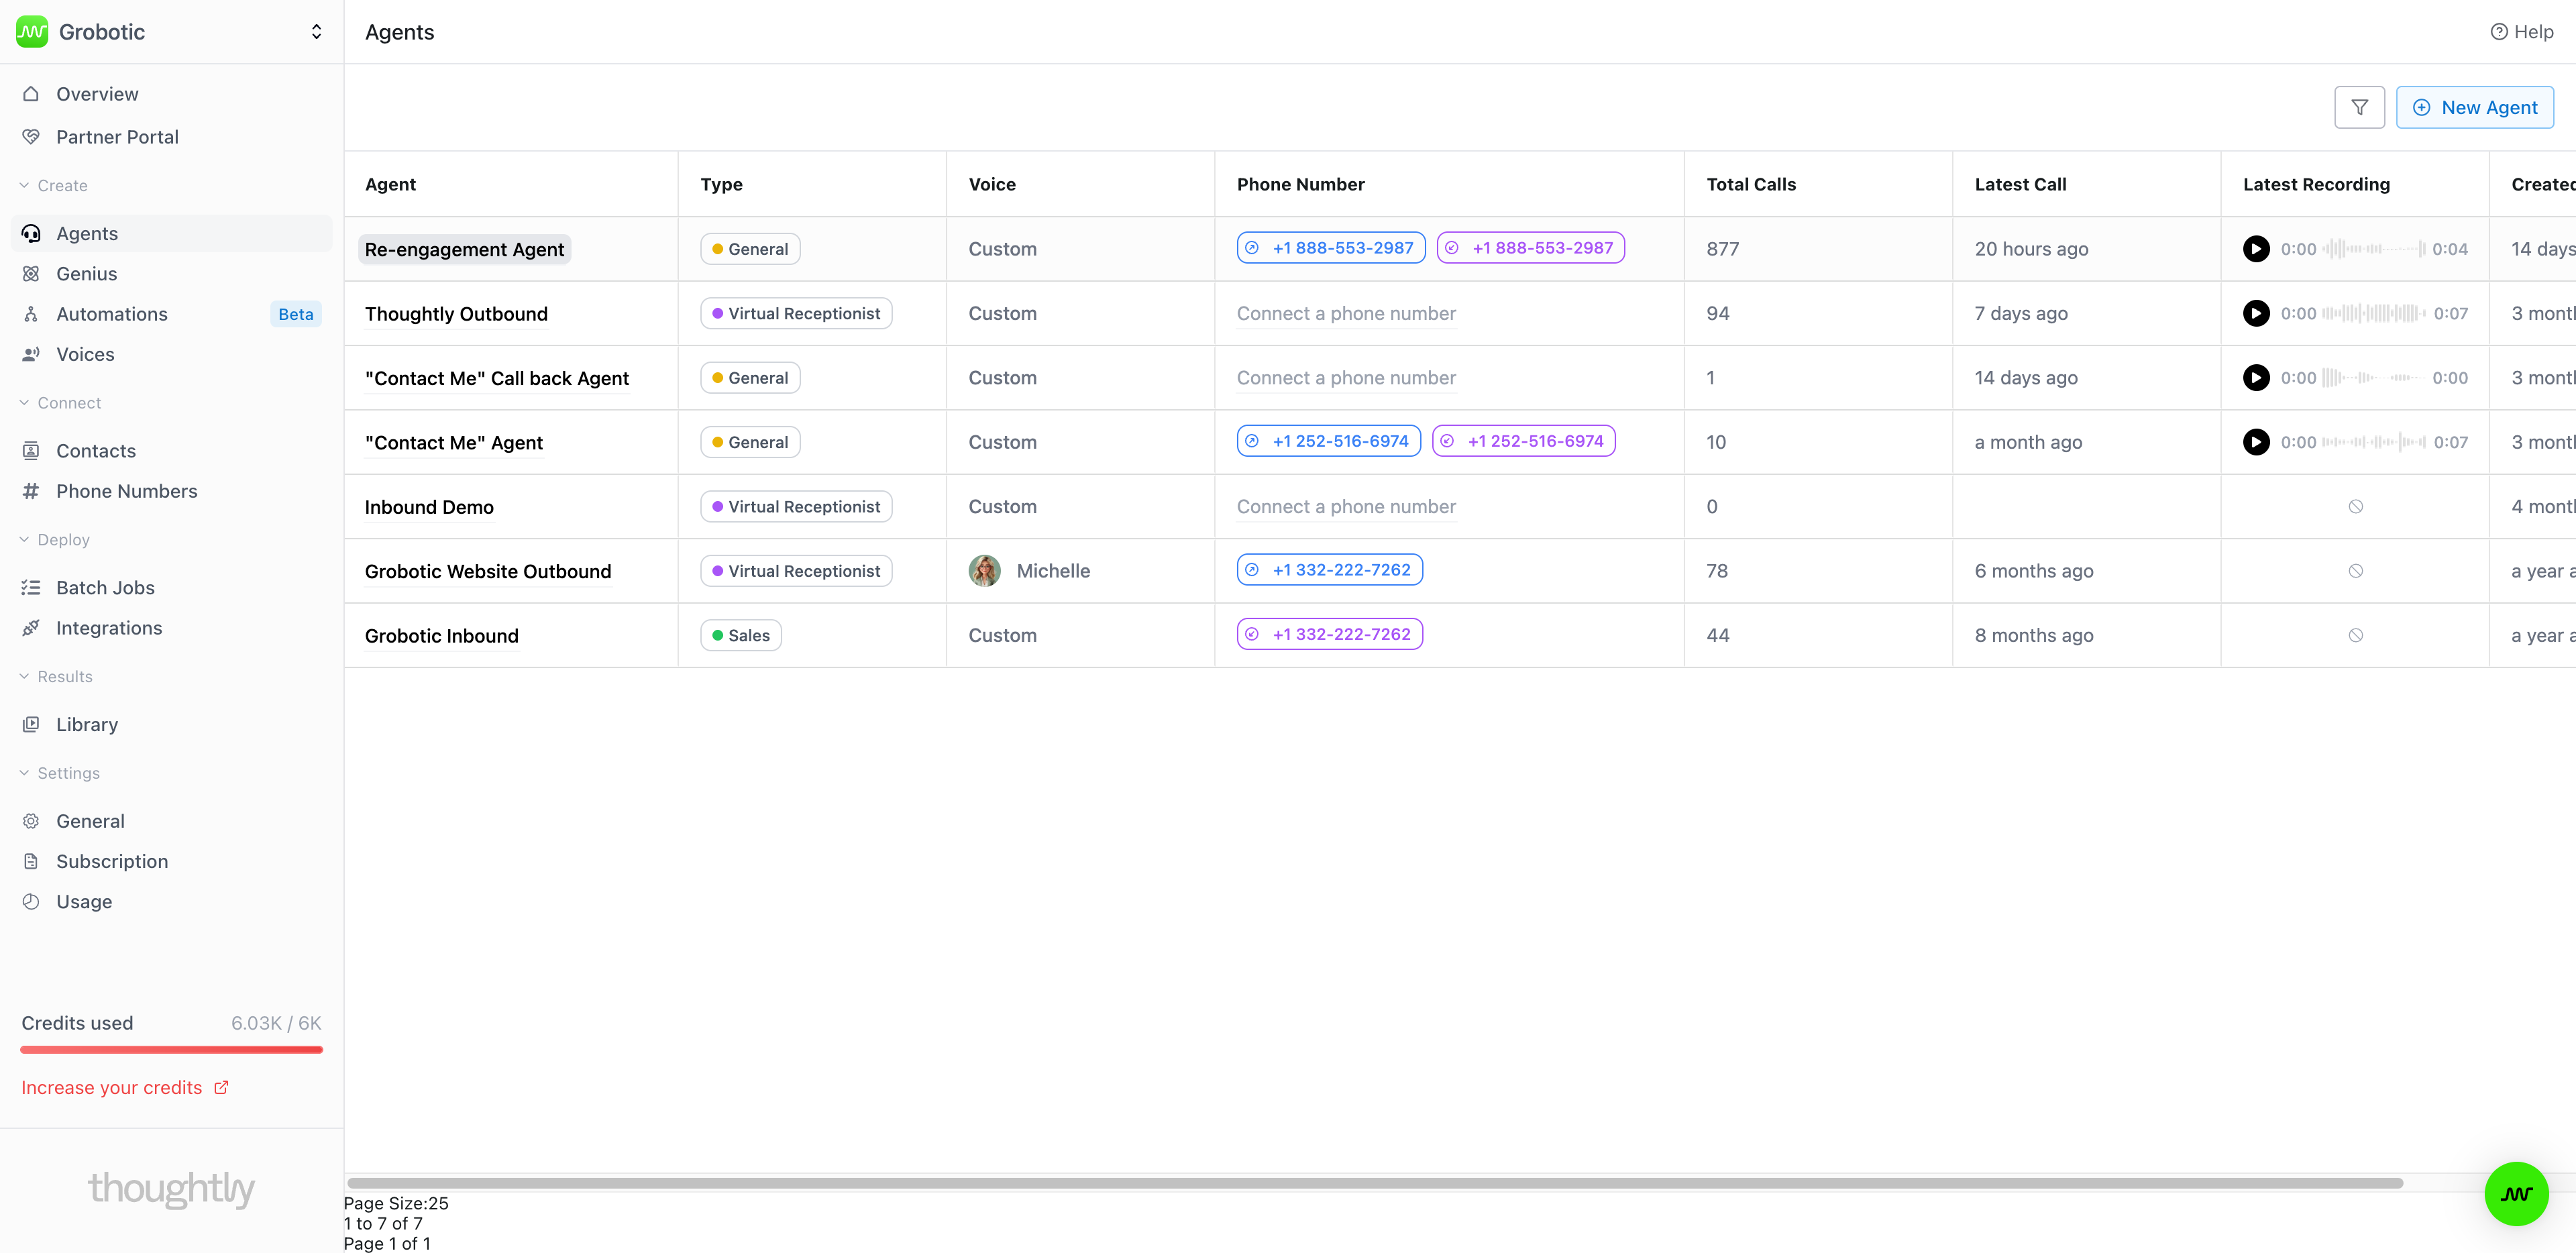
Task: Click the Batch Jobs list icon
Action: [31, 588]
